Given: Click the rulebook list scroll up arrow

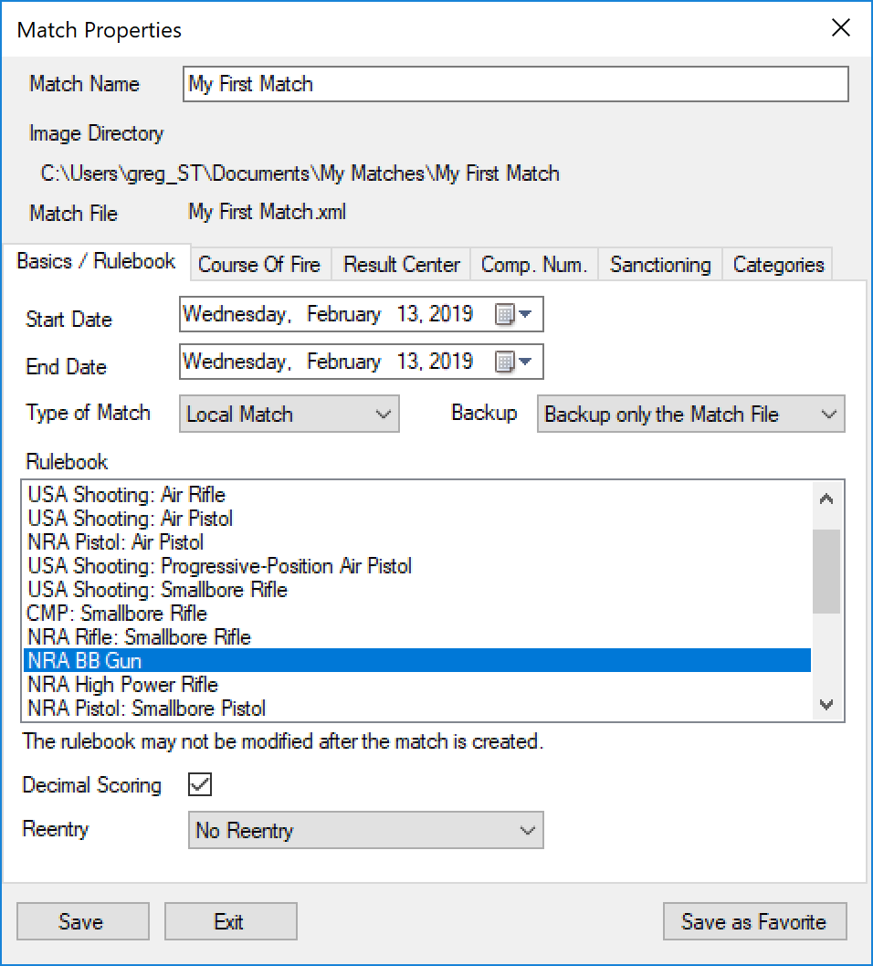Looking at the screenshot, I should (826, 499).
